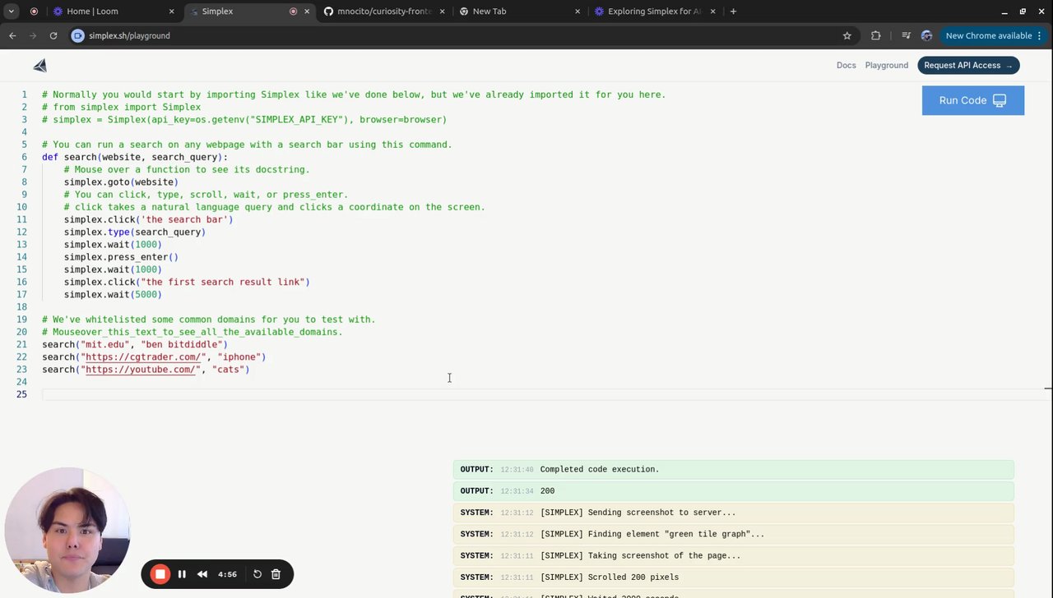The width and height of the screenshot is (1053, 598).
Task: Click the simplex.type(search_query) line
Action: point(135,232)
